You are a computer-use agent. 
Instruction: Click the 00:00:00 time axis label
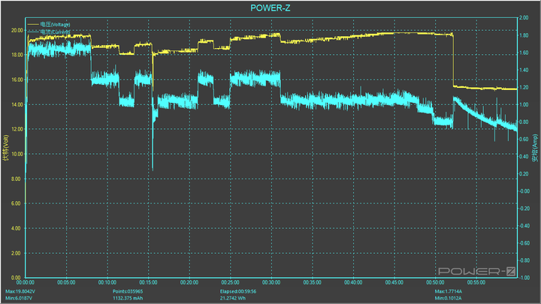coord(26,282)
